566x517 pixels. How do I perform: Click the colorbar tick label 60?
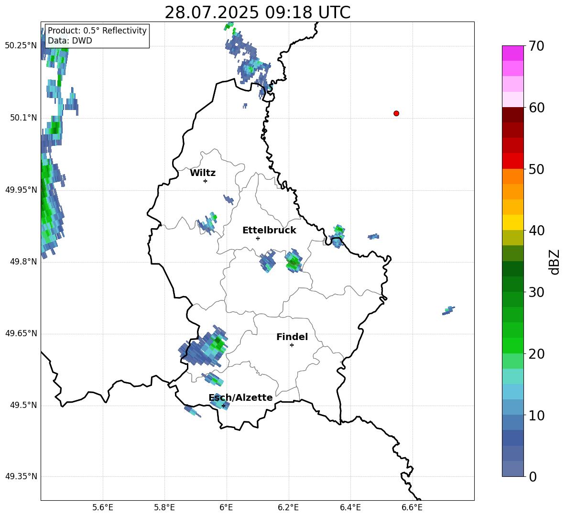(536, 108)
